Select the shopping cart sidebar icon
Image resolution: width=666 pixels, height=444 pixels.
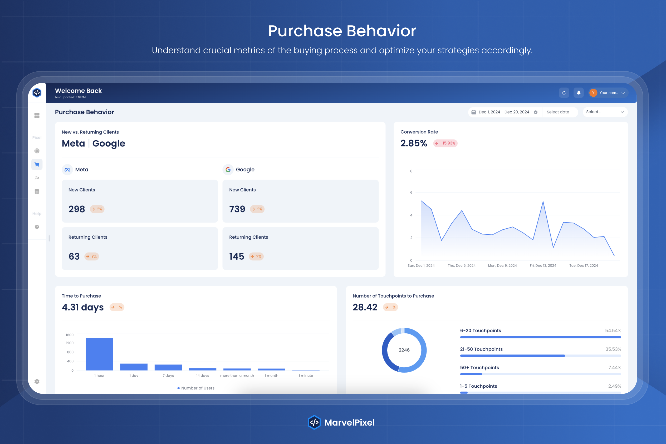pyautogui.click(x=37, y=164)
